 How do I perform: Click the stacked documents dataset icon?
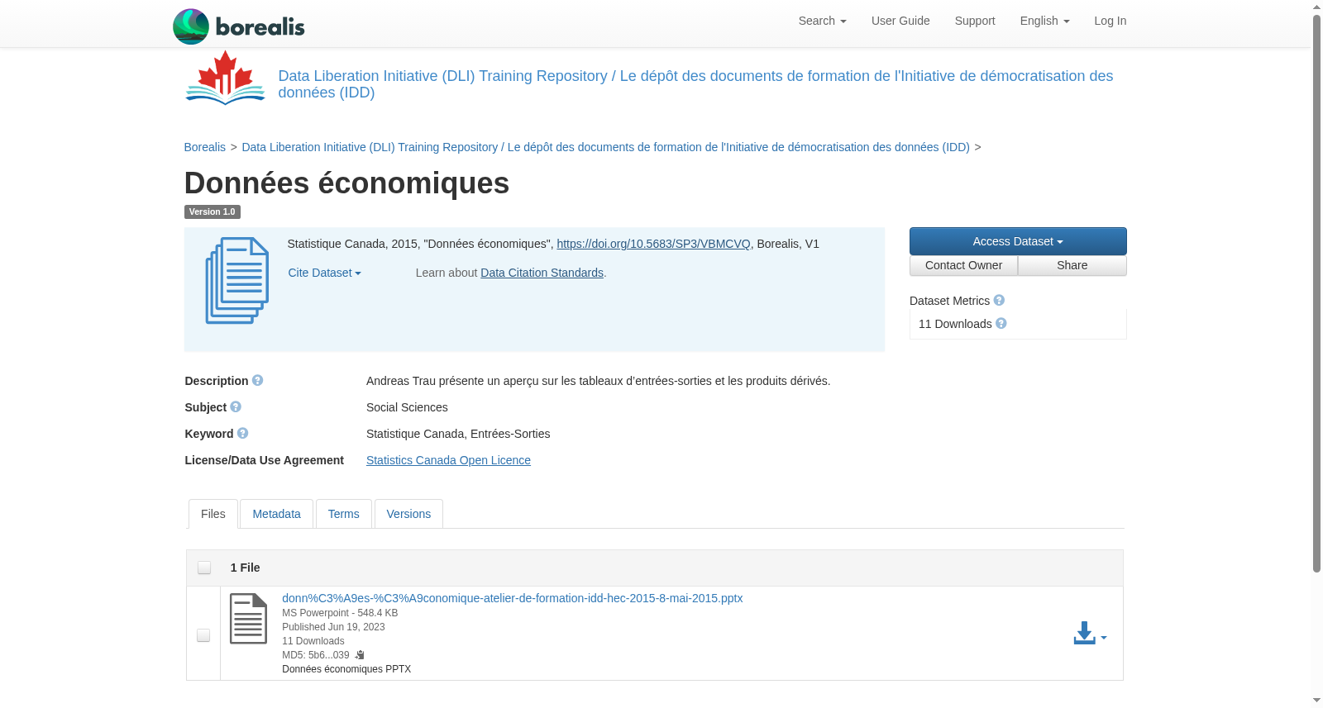coord(237,280)
